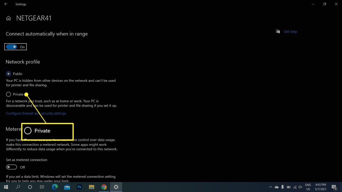Launch Microsoft Edge from the taskbar
342x192 pixels.
click(x=55, y=187)
